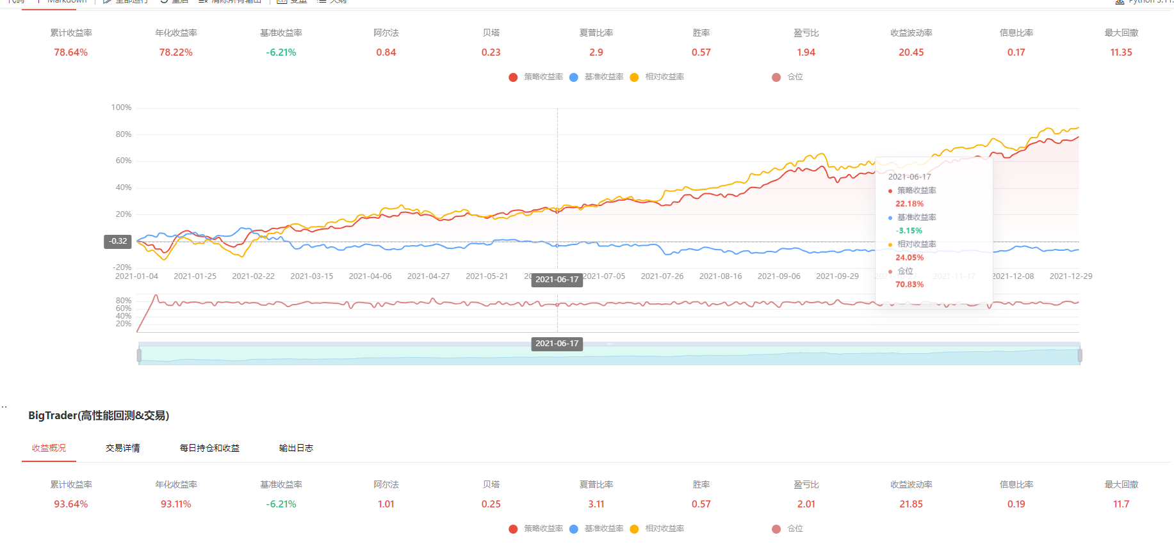Click the 全部运行 run-all toolbar button
This screenshot has width=1174, height=549.
point(126,2)
